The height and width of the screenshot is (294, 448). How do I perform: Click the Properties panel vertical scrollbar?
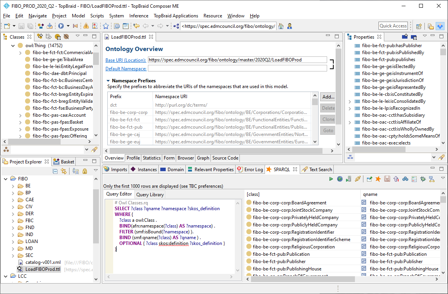[x=443, y=94]
